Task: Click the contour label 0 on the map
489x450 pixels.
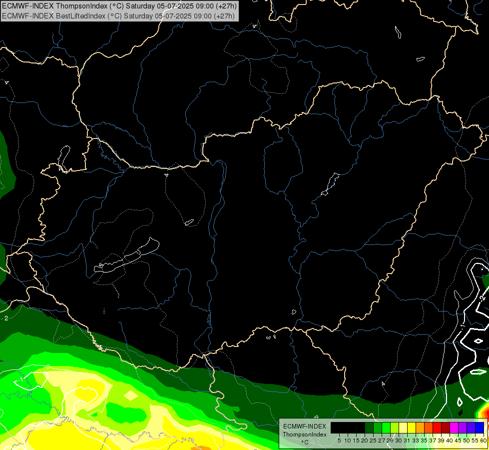Action: [48, 366]
